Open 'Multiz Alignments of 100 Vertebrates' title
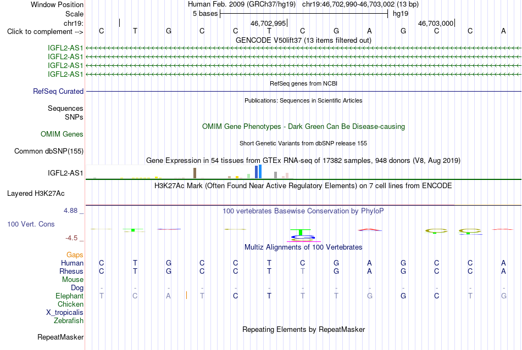 [x=303, y=247]
